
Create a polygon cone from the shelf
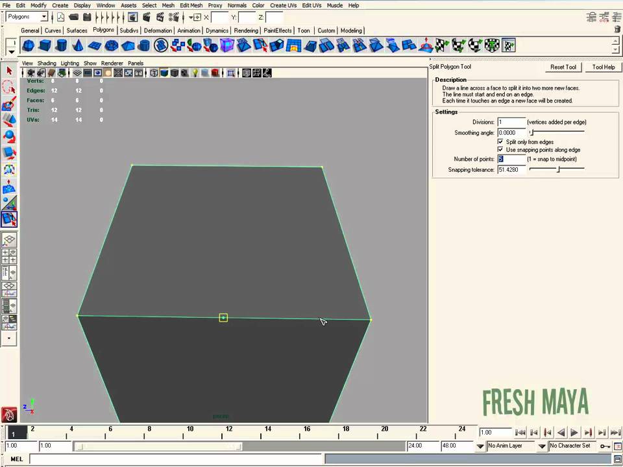coord(78,45)
